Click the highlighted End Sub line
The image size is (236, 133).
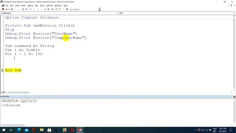point(13,70)
